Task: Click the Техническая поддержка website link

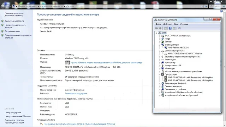Action: coord(76,93)
